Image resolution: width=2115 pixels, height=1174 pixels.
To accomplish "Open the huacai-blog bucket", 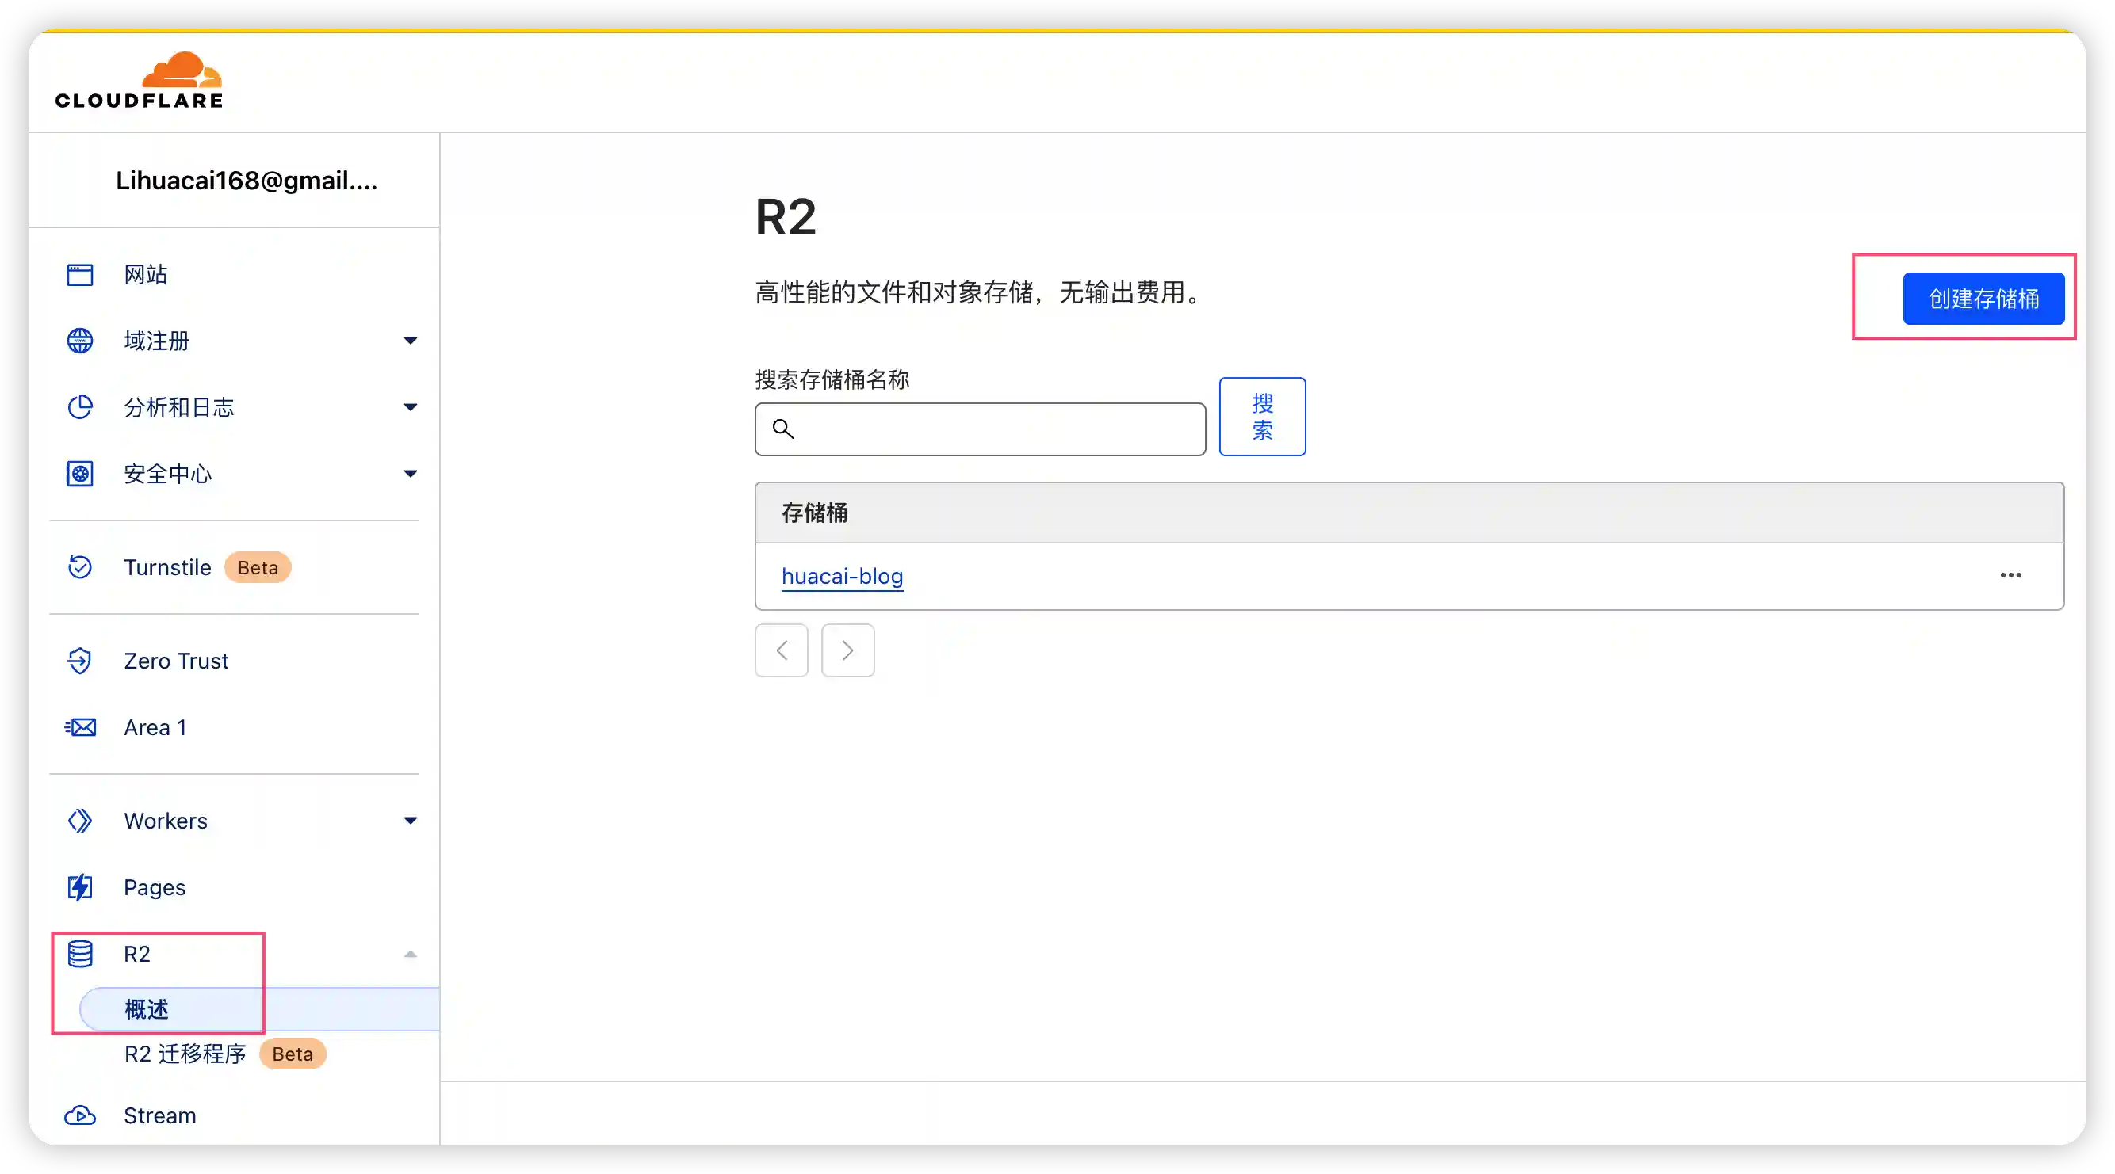I will pyautogui.click(x=841, y=576).
